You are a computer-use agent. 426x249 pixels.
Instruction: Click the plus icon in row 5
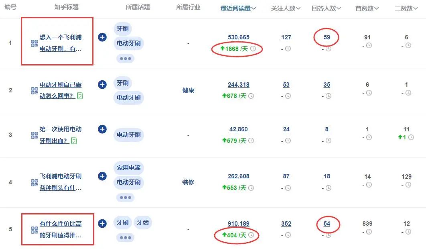(x=102, y=224)
